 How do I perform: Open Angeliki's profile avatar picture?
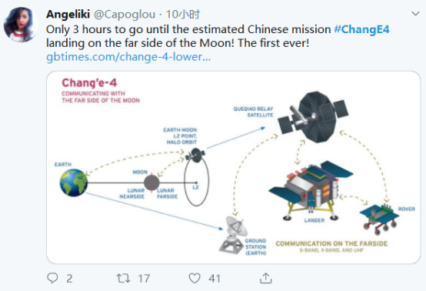pyautogui.click(x=21, y=25)
